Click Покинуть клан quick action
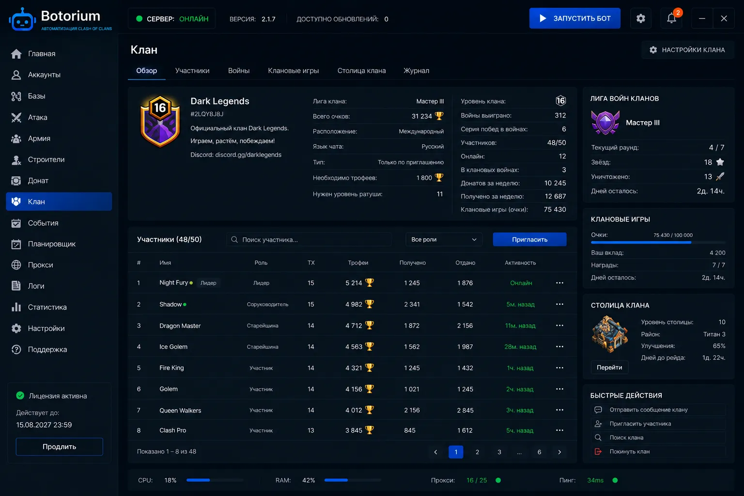This screenshot has width=744, height=496. [x=658, y=451]
